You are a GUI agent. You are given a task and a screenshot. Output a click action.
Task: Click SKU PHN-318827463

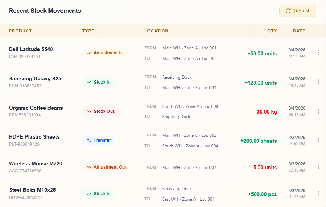25,86
